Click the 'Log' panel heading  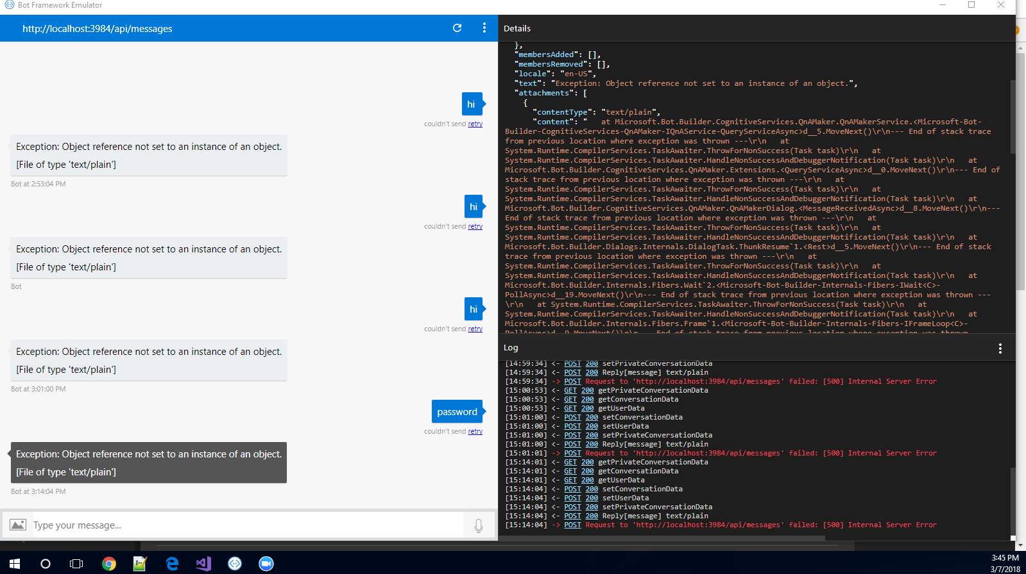point(511,348)
